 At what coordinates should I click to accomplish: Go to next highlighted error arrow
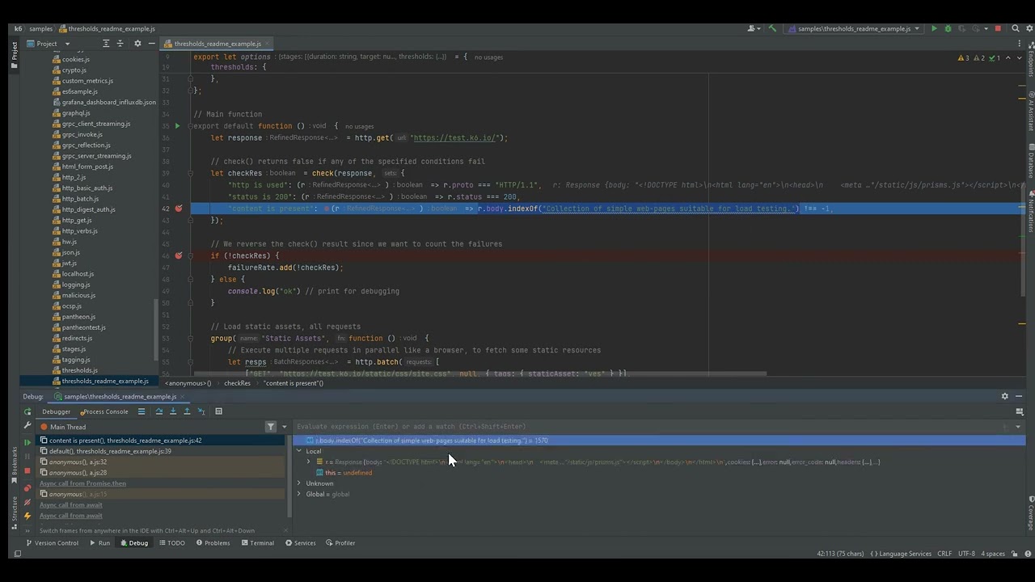click(1019, 58)
